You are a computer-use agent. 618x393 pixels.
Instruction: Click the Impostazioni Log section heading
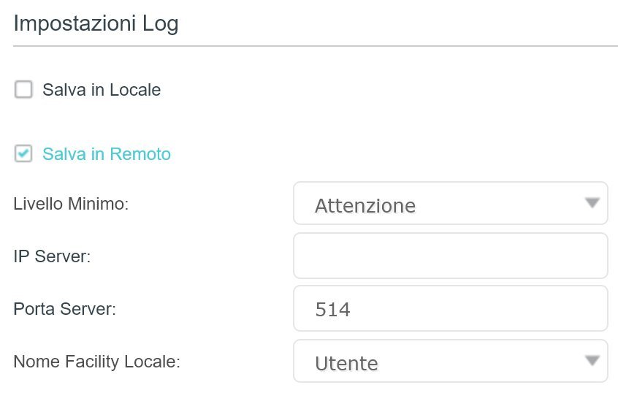(96, 23)
